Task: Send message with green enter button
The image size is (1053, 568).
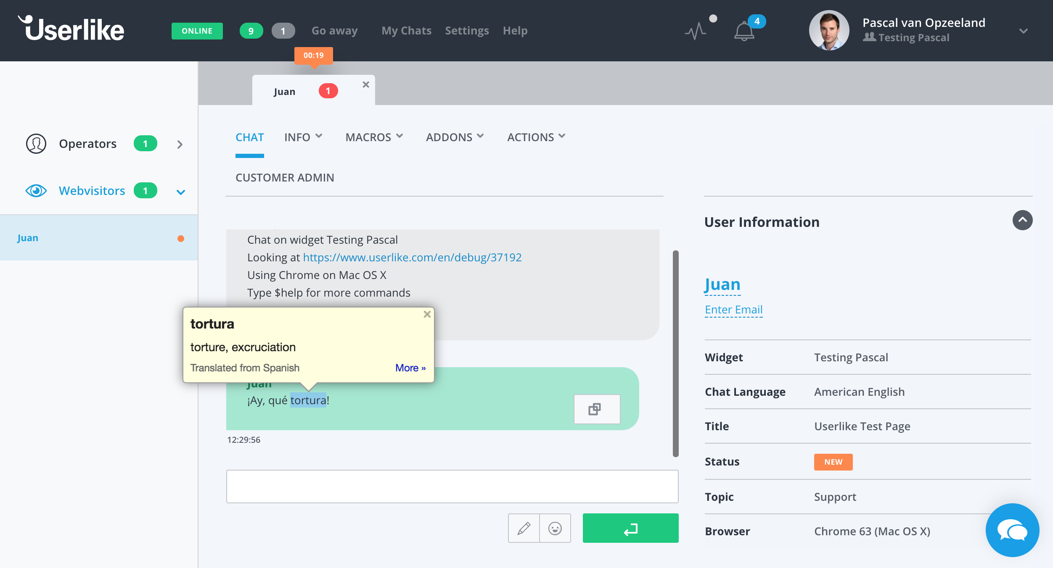Action: (x=630, y=528)
